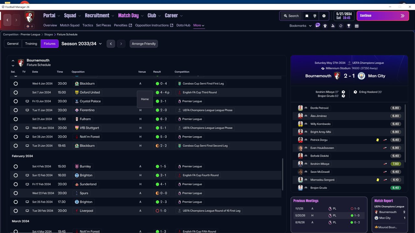Click the Continue button
This screenshot has width=415, height=233.
(383, 16)
